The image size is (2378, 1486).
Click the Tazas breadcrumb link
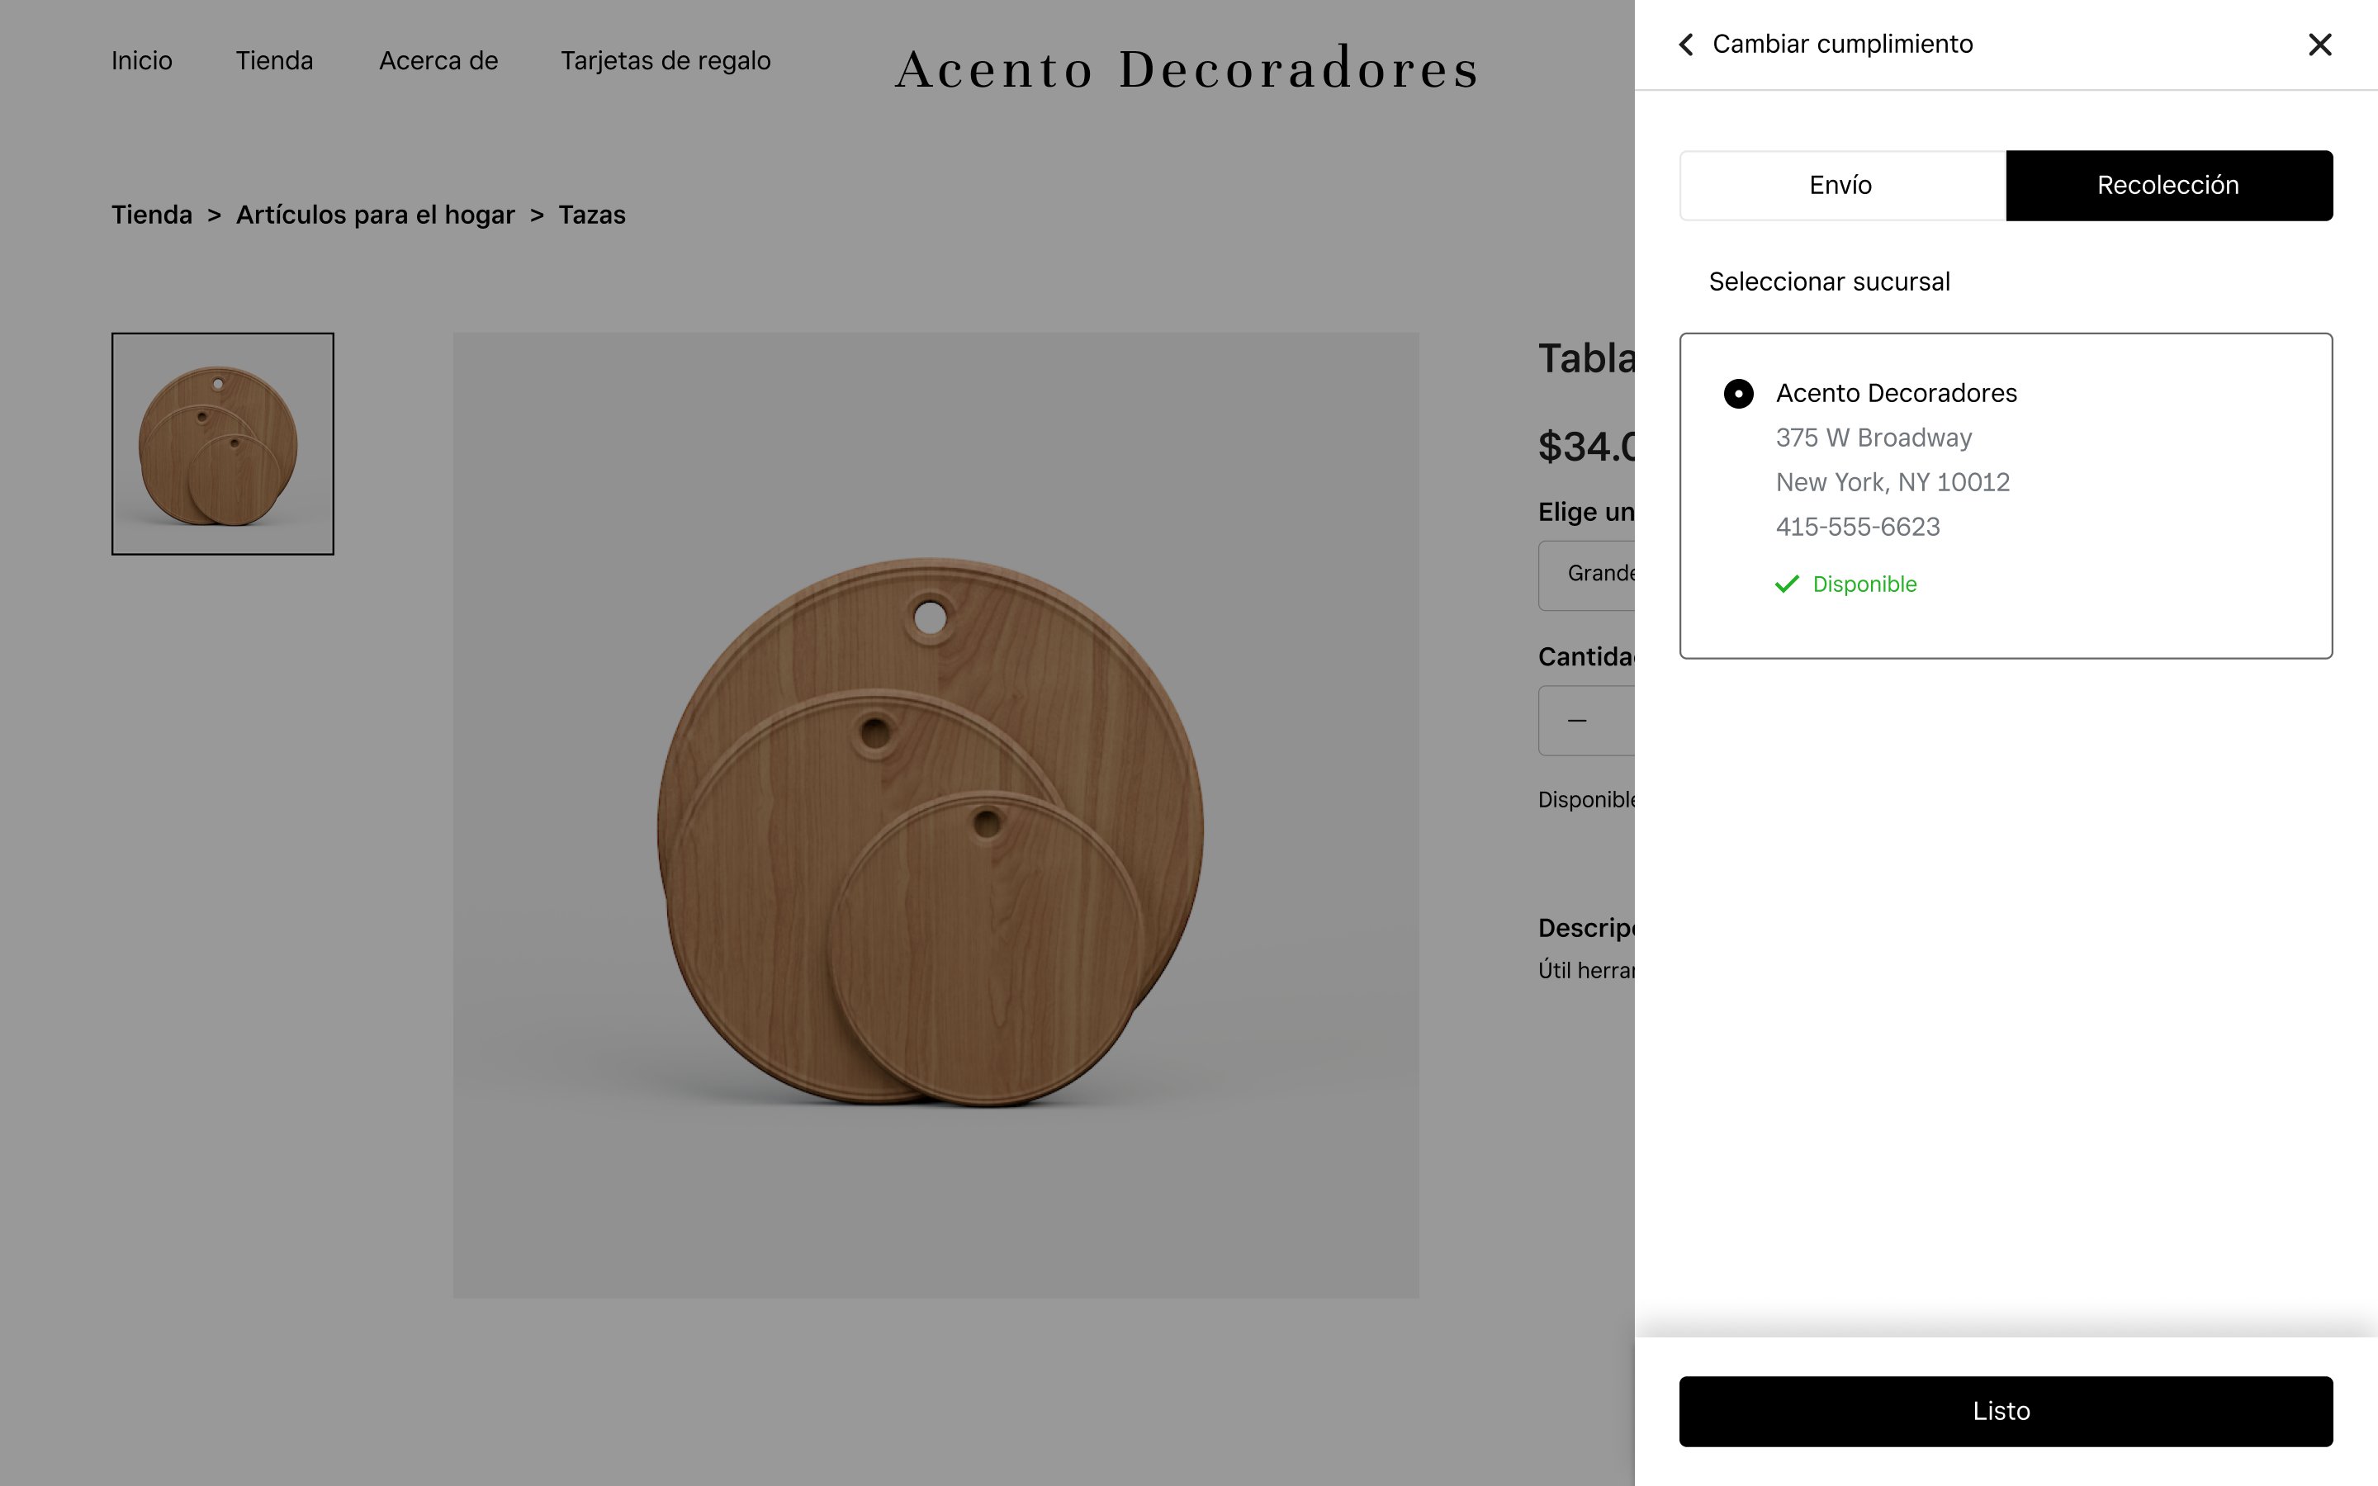click(x=591, y=215)
